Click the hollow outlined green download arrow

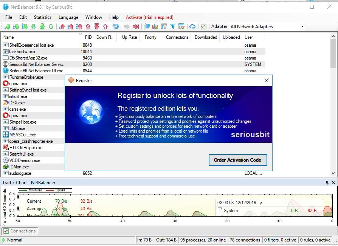tap(51, 27)
